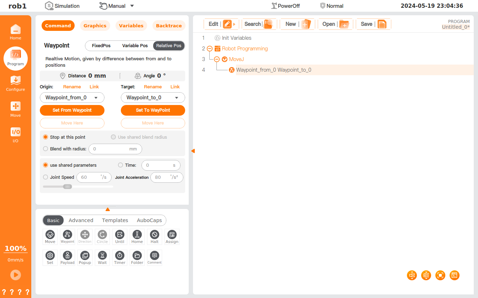Open the Configure section in sidebar
The height and width of the screenshot is (298, 478).
(x=15, y=83)
